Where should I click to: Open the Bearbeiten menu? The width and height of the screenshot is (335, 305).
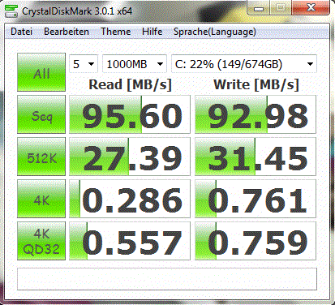(x=67, y=32)
